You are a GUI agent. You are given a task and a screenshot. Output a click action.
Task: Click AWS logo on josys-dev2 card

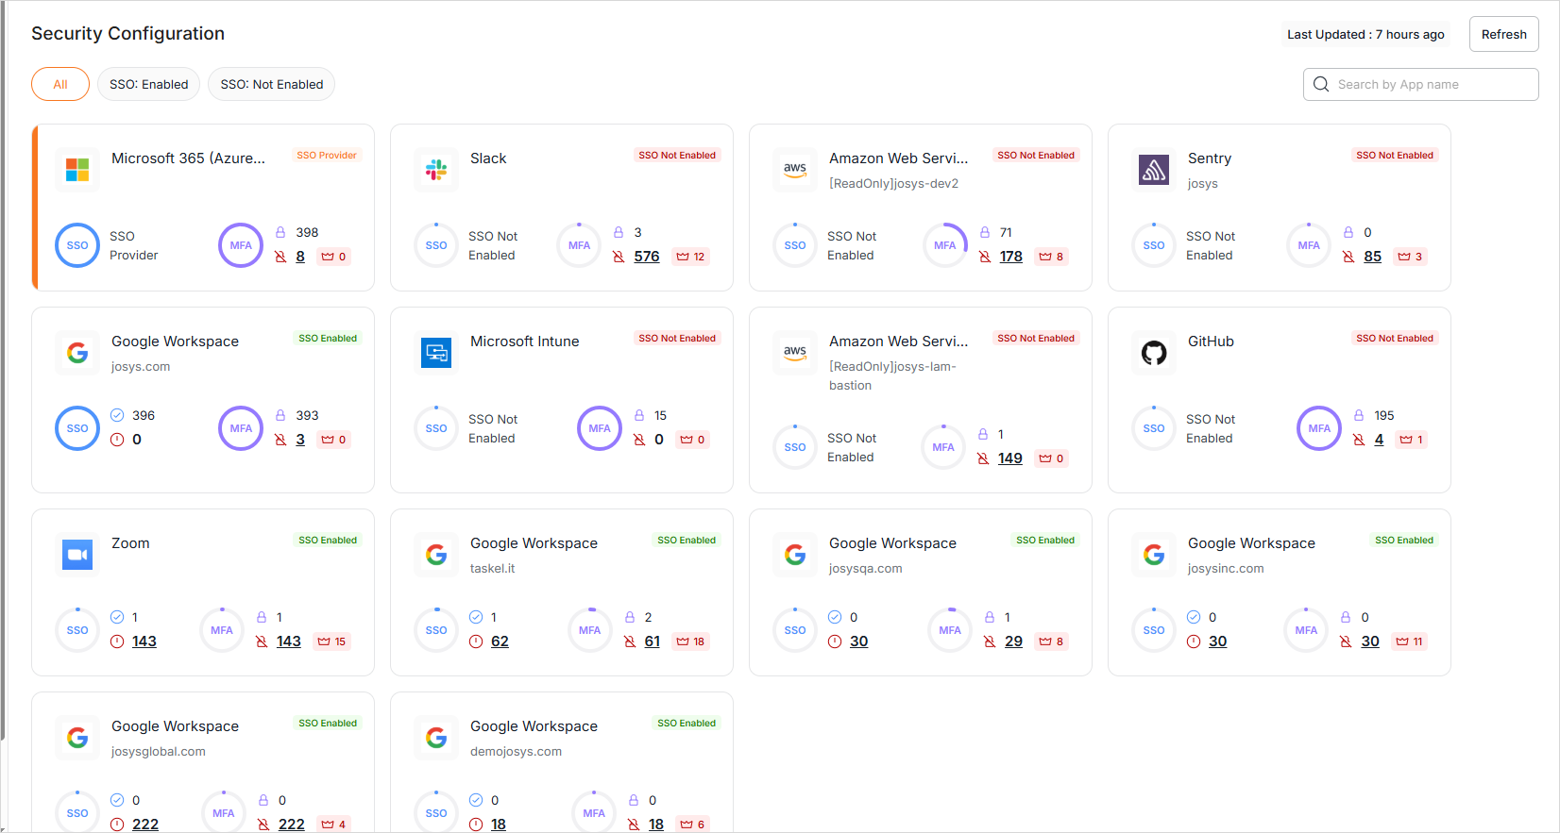click(x=795, y=170)
